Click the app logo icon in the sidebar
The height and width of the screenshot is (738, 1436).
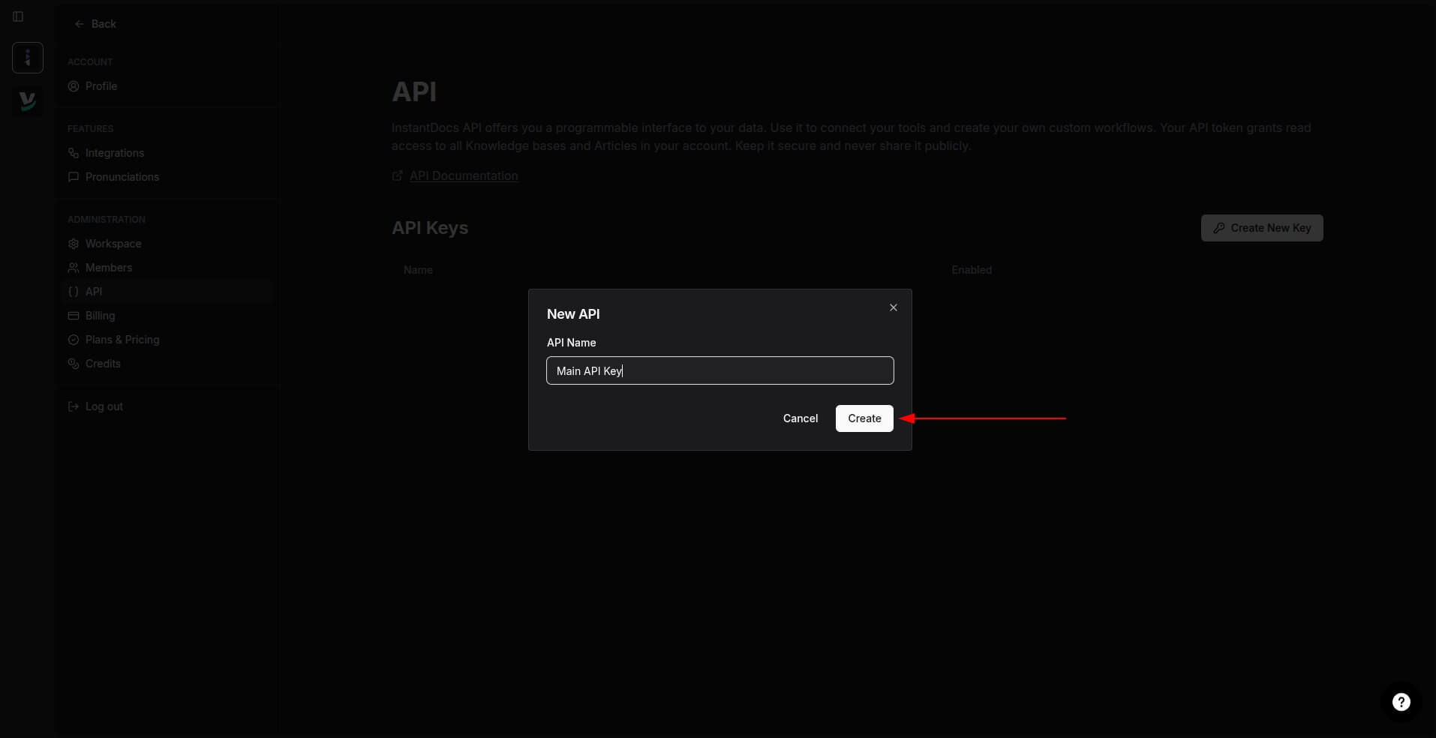pos(28,101)
